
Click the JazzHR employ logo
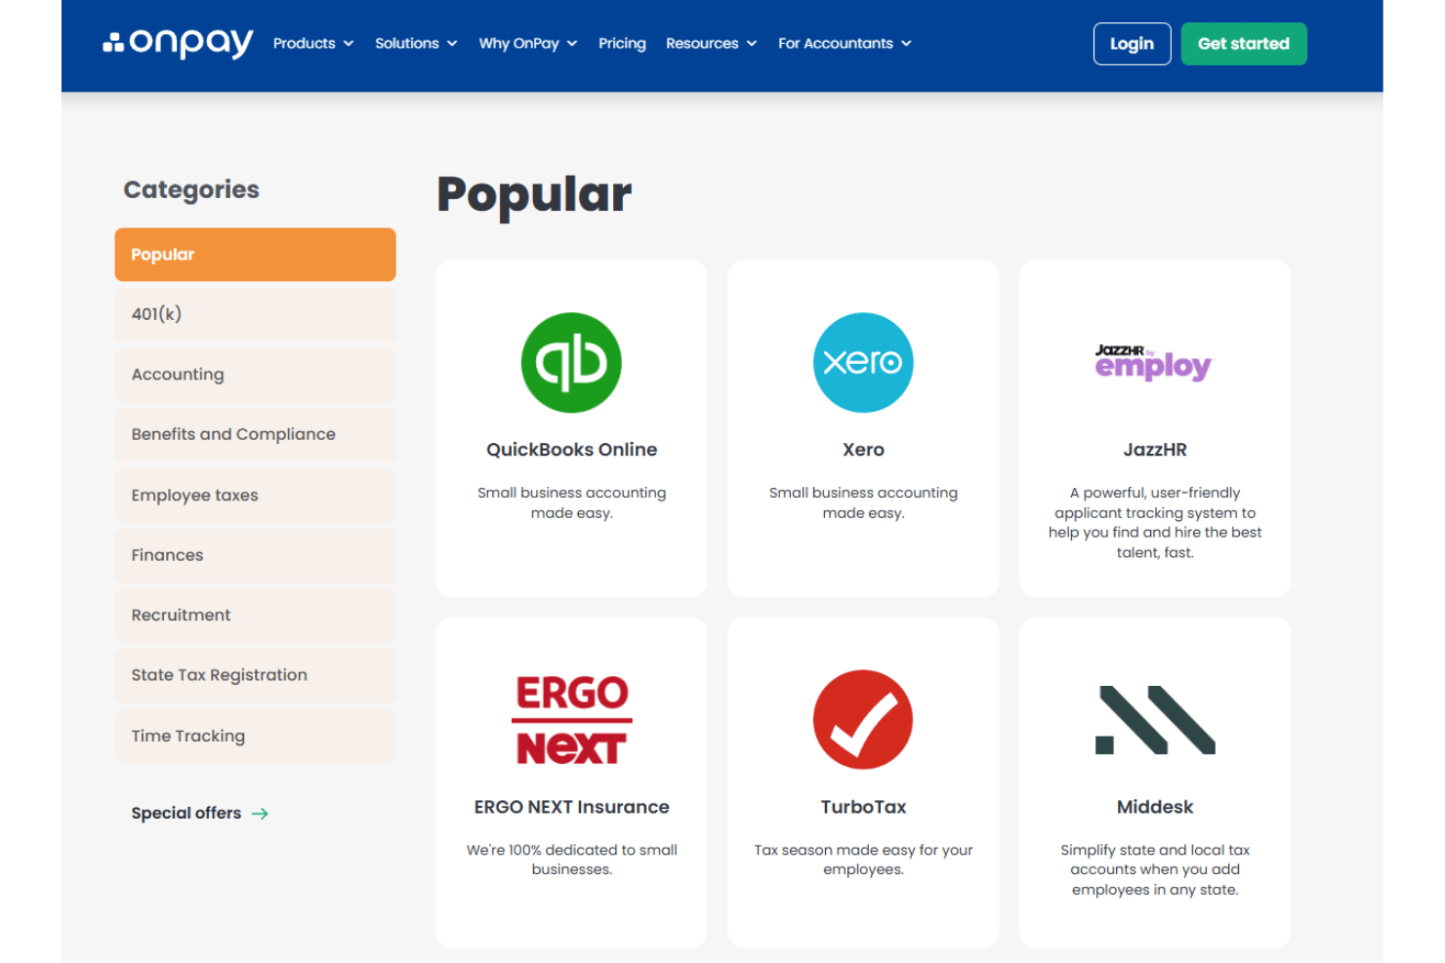1153,362
